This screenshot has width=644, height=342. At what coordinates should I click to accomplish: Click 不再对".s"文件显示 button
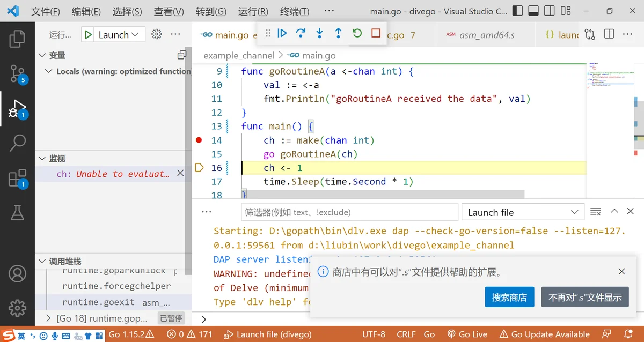pyautogui.click(x=585, y=297)
